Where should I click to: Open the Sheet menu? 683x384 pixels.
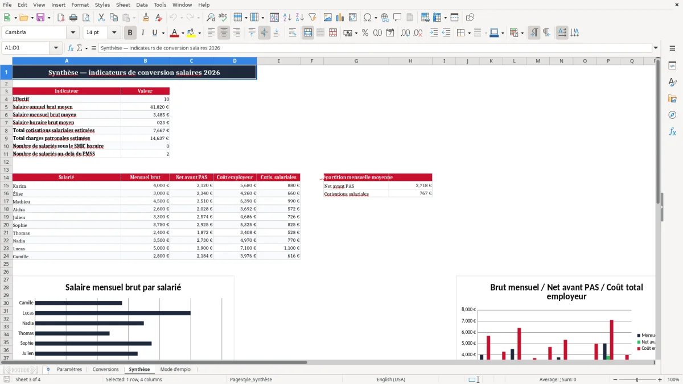123,5
